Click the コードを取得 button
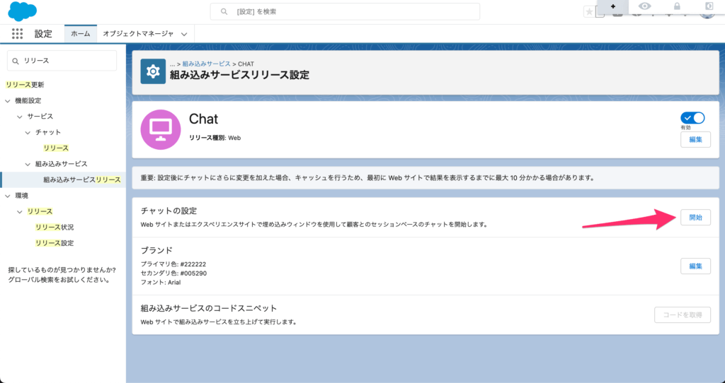Viewport: 725px width, 383px height. click(683, 314)
